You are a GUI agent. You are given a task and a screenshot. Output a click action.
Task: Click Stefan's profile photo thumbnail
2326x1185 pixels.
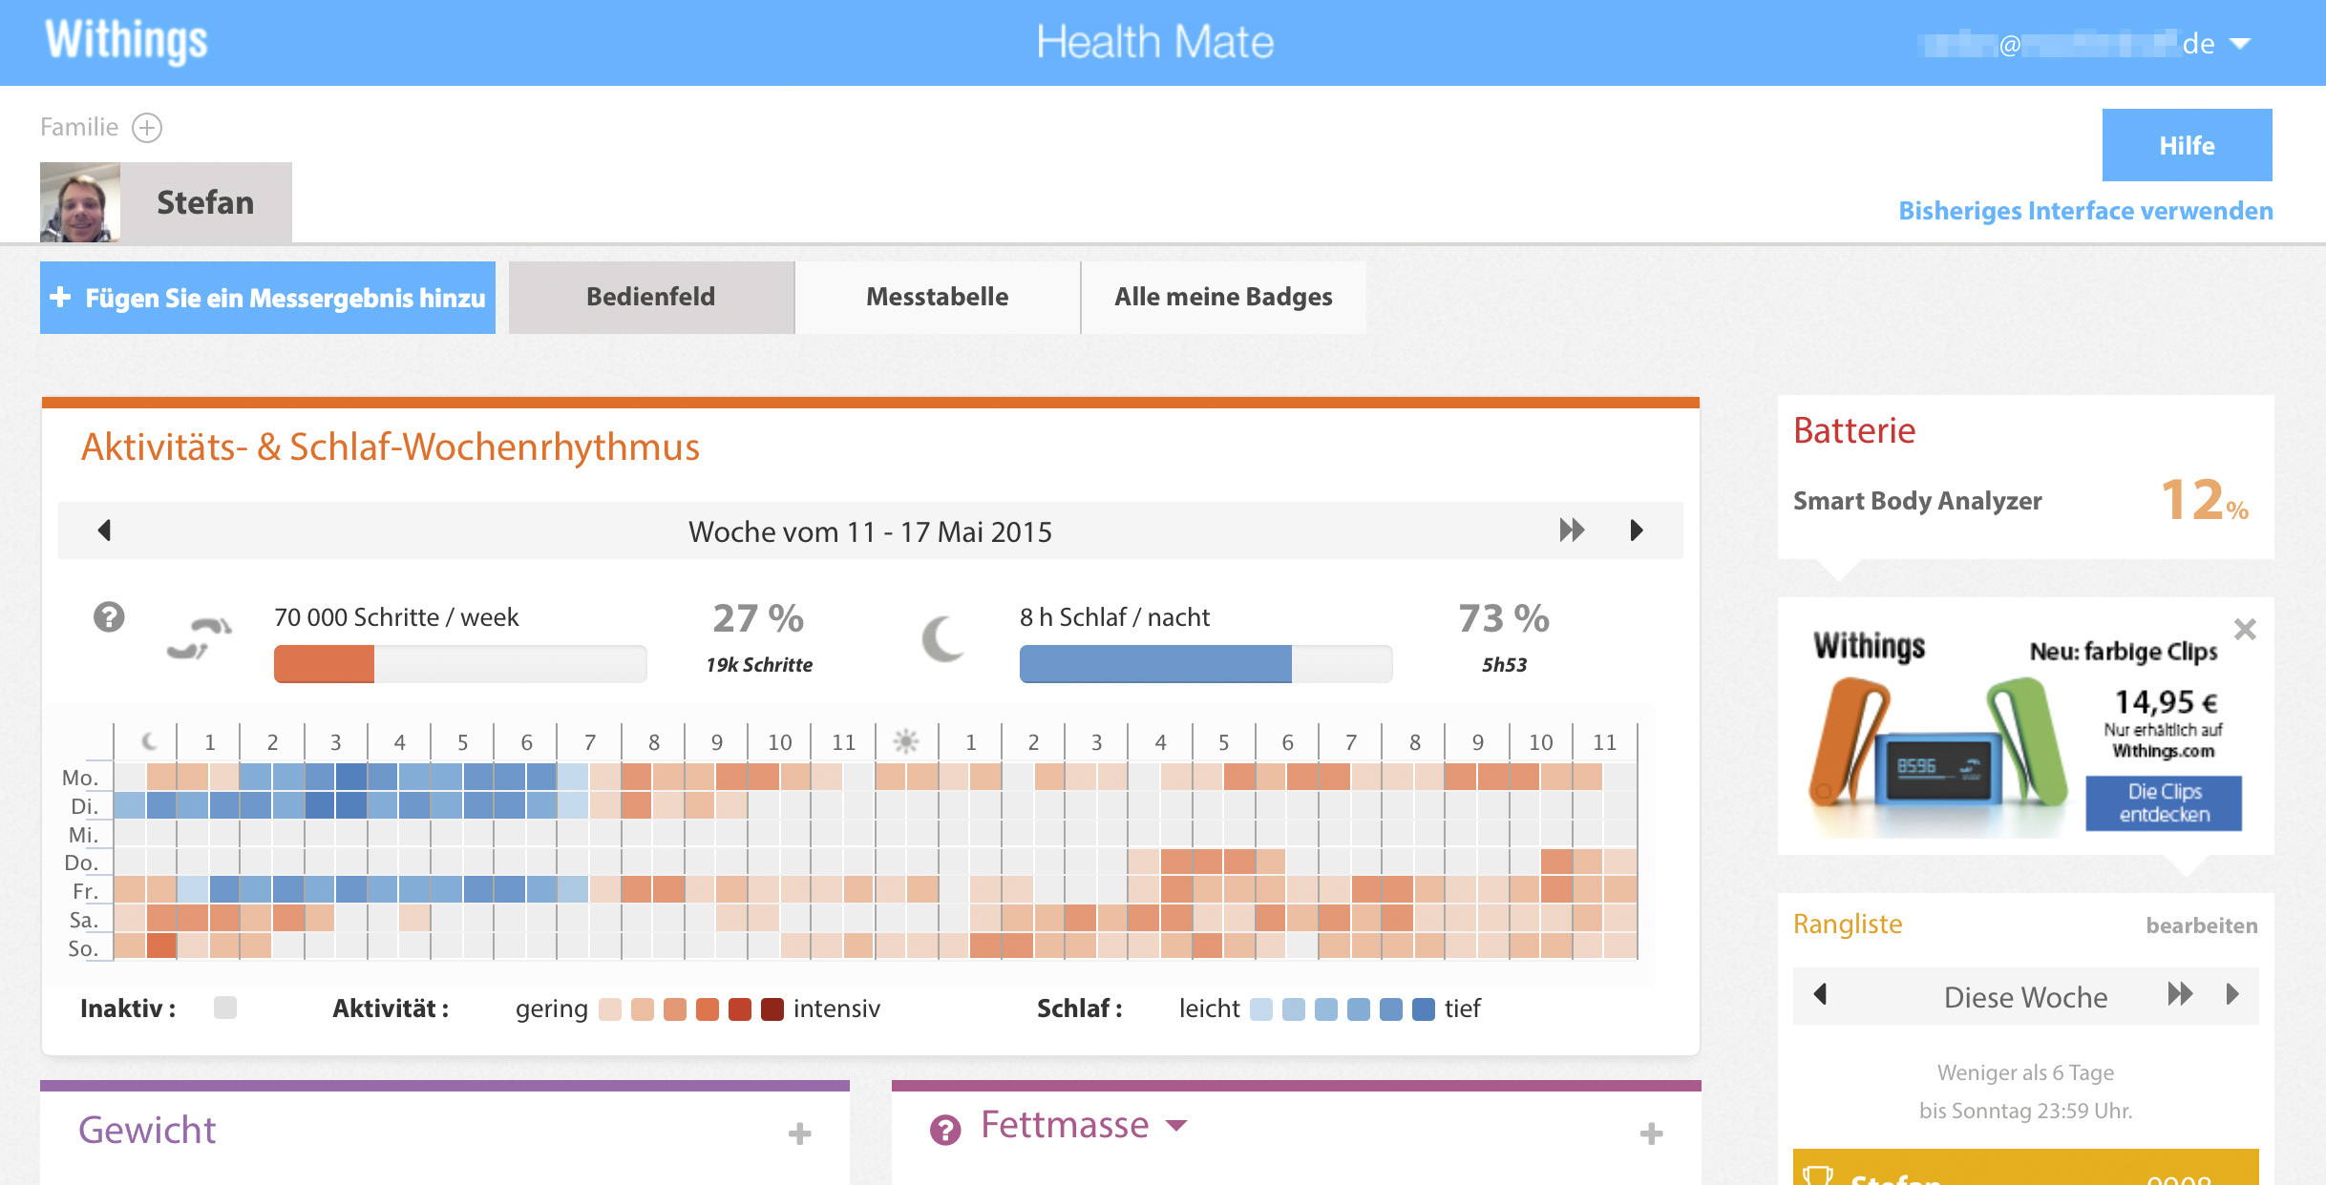point(79,202)
